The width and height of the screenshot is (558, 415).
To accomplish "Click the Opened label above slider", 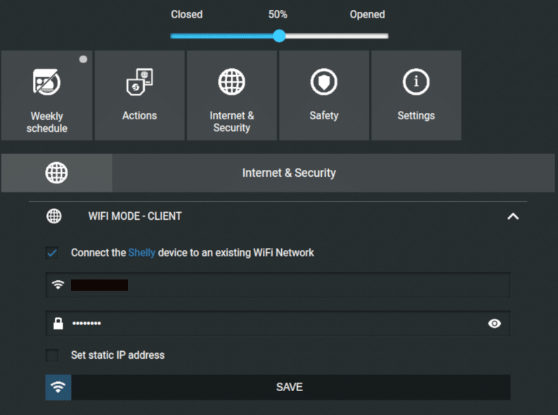I will pyautogui.click(x=368, y=14).
